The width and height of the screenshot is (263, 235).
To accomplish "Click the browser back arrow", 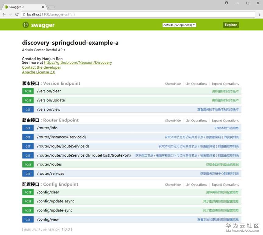I will (4, 14).
